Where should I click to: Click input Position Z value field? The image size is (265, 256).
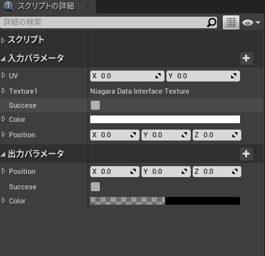217,135
